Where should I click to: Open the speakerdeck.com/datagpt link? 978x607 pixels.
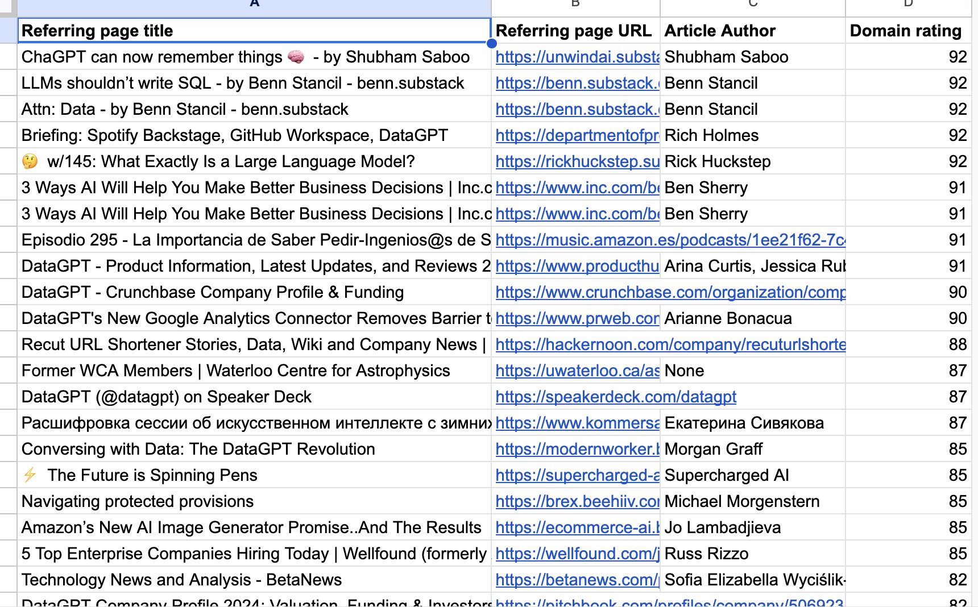[x=616, y=397]
